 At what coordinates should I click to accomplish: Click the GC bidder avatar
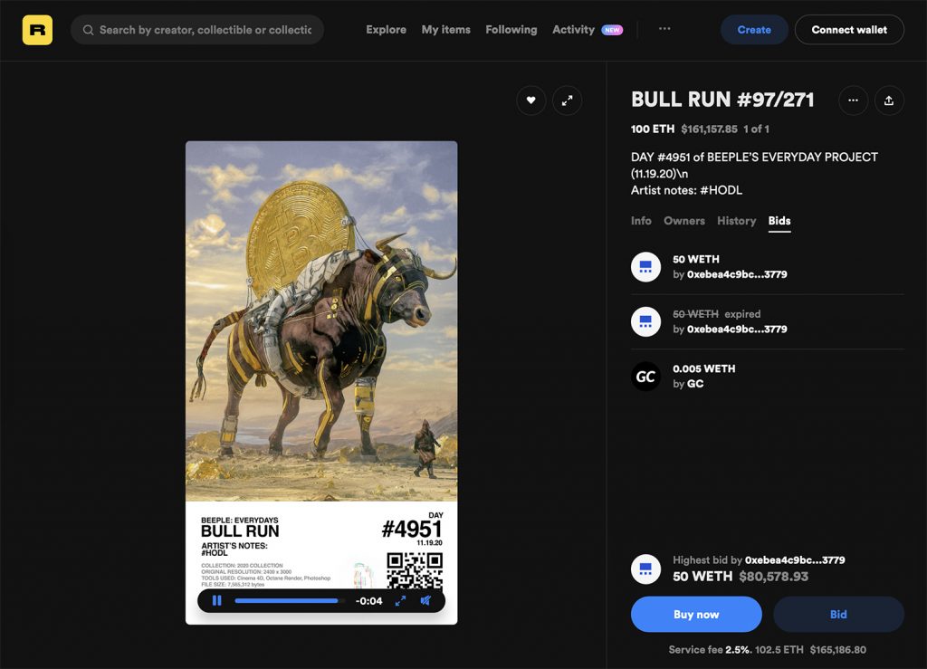[x=645, y=376]
